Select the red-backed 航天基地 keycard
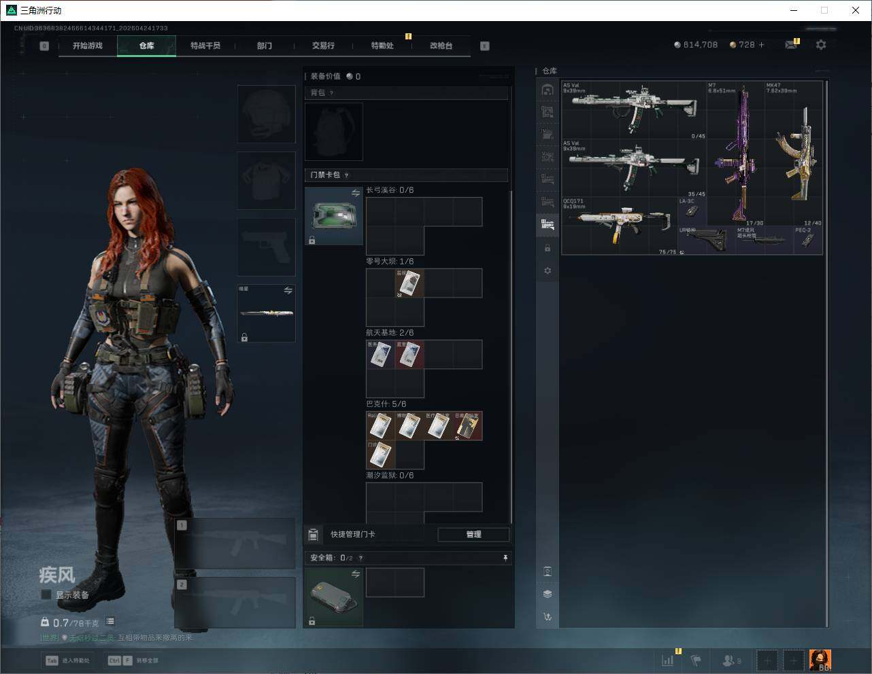The height and width of the screenshot is (674, 872). tap(409, 354)
